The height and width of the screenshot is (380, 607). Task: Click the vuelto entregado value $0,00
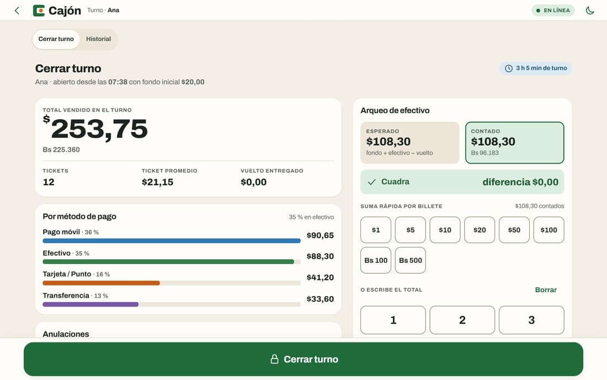254,182
